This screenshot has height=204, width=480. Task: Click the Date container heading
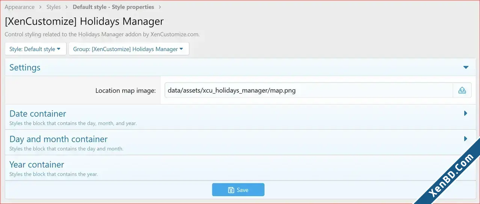pyautogui.click(x=38, y=113)
